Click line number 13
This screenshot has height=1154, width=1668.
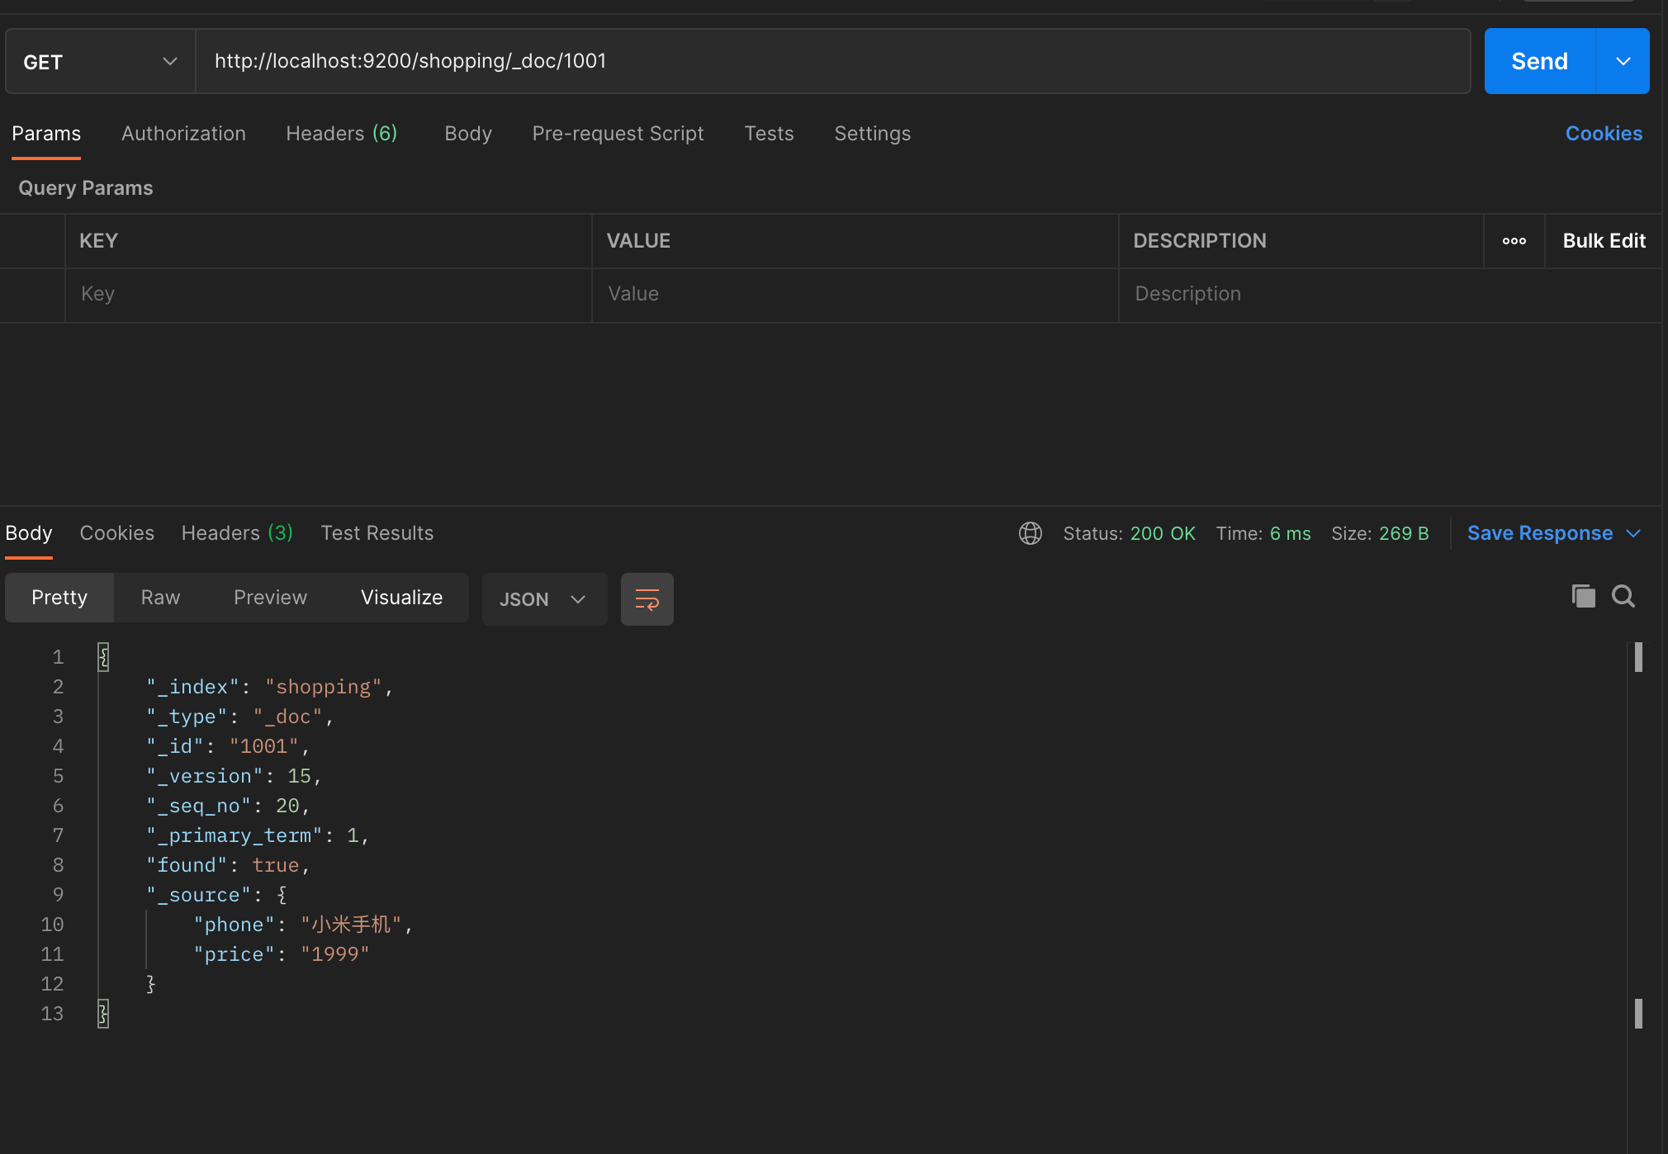[52, 1014]
